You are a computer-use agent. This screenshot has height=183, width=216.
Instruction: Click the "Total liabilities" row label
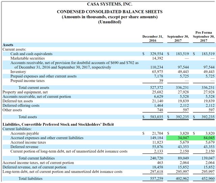coord(30,179)
